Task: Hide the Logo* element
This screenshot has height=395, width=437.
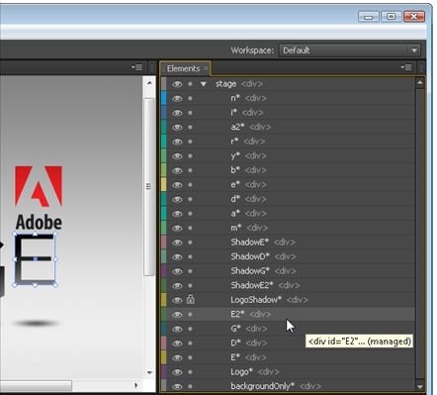Action: [x=177, y=372]
